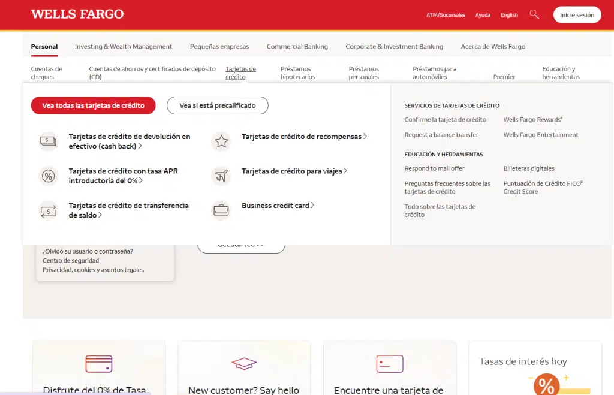Click Vea todas las tarjetas de crédito

tap(93, 105)
